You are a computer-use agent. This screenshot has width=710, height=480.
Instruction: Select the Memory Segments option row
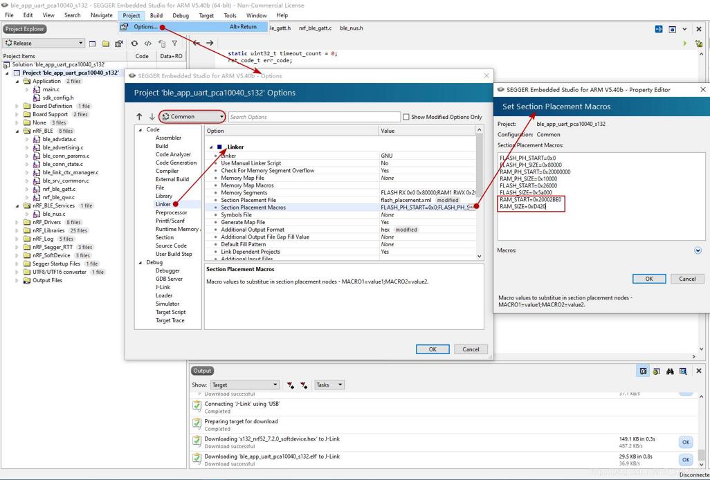coord(340,193)
